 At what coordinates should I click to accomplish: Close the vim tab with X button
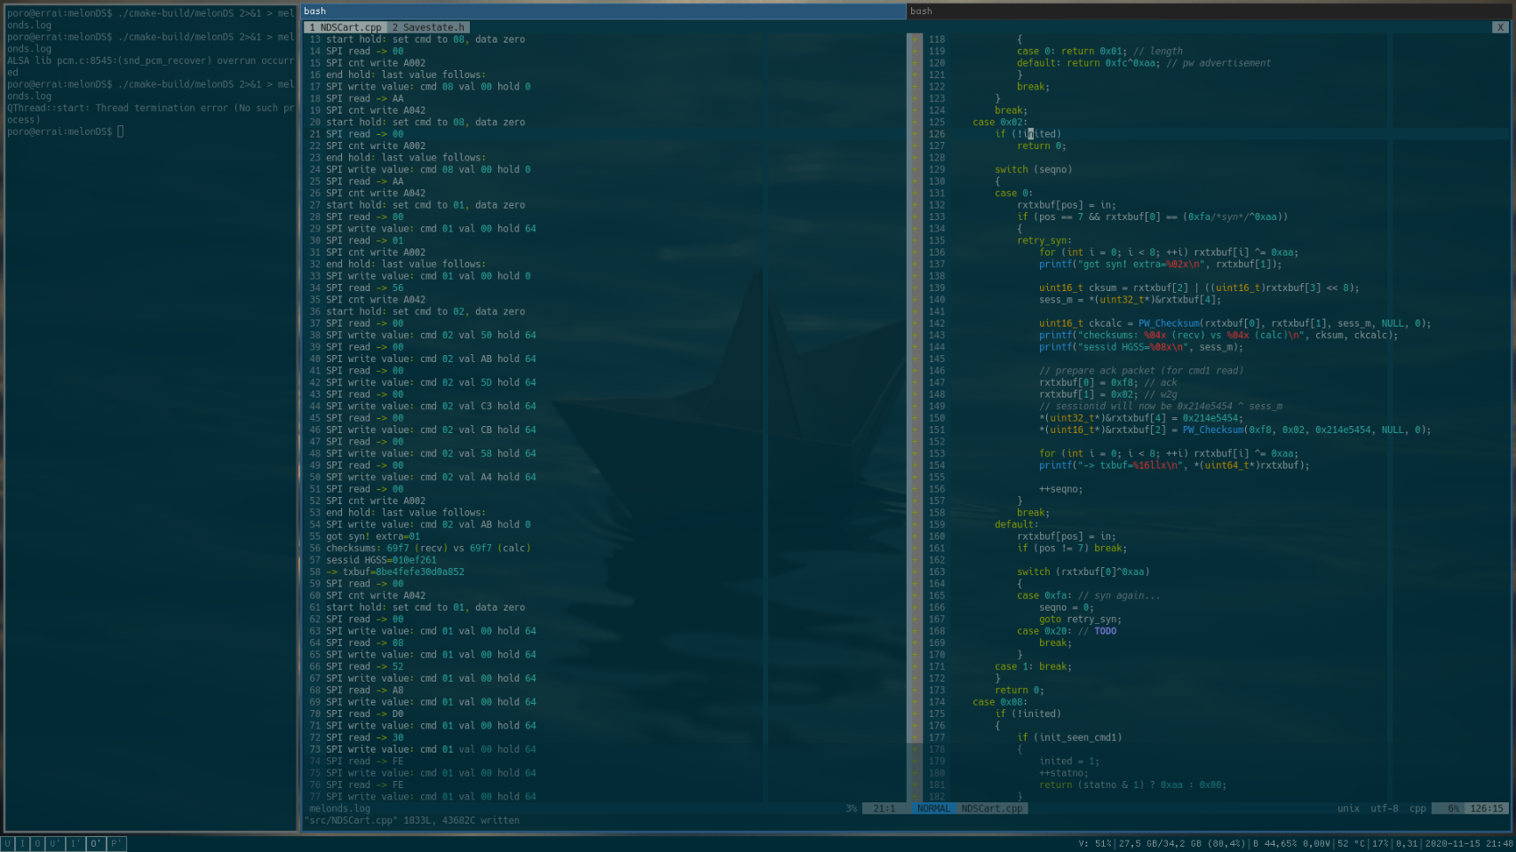(x=1500, y=28)
